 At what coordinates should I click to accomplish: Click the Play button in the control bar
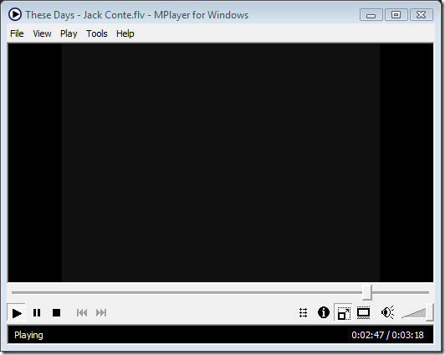pos(17,313)
